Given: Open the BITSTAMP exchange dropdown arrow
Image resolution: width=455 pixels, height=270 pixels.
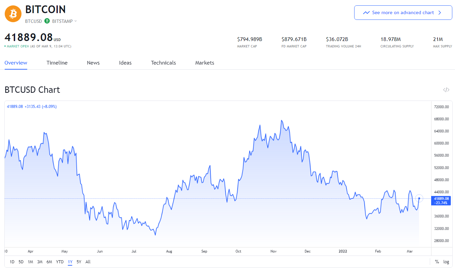Looking at the screenshot, I should (x=76, y=21).
